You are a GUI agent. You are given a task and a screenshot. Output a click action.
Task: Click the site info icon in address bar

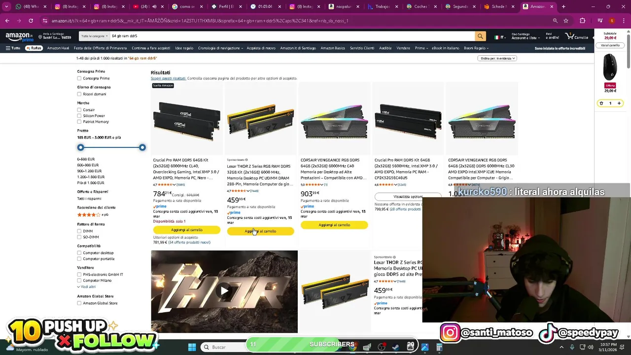click(45, 21)
